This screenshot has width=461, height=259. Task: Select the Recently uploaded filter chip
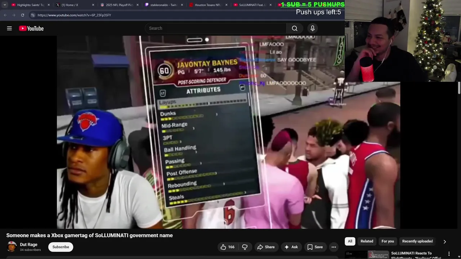tap(417, 241)
